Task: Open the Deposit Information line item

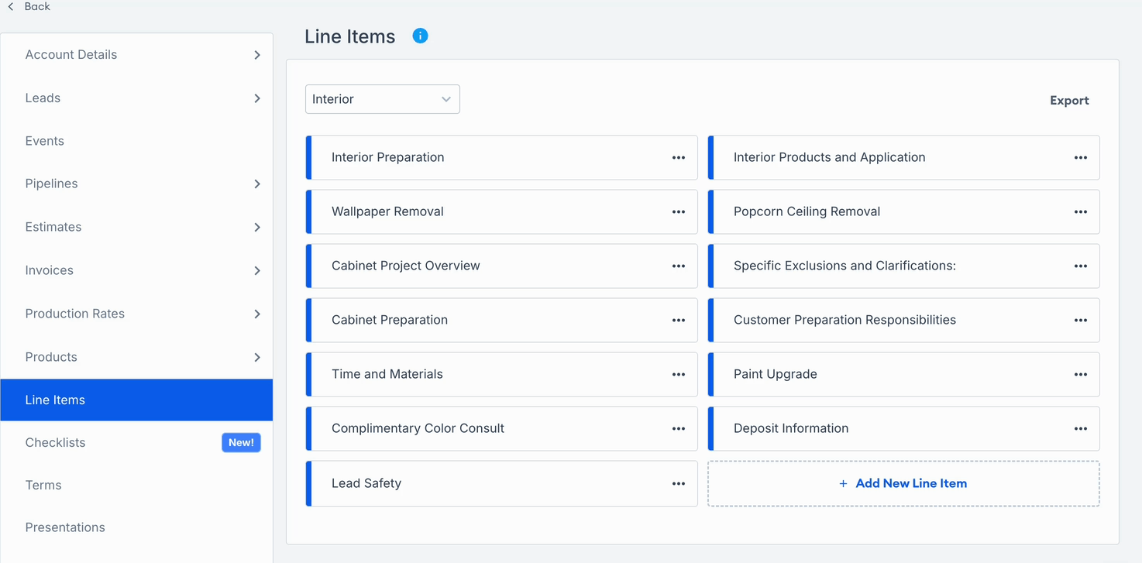Action: coord(904,428)
